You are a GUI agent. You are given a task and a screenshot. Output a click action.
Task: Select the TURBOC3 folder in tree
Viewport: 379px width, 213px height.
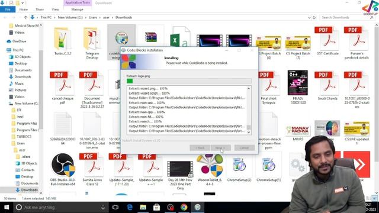tap(22, 137)
